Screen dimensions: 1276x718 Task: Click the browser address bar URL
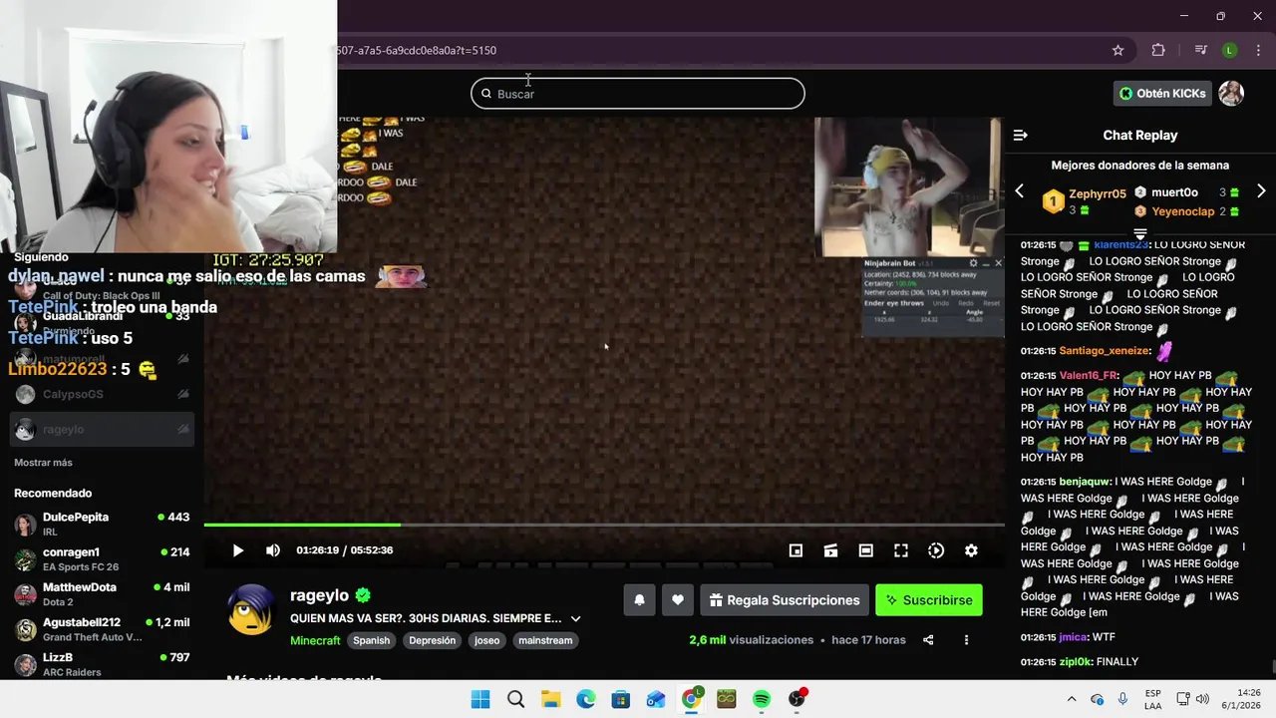417,50
